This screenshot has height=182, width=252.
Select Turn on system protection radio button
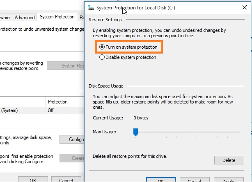point(102,47)
